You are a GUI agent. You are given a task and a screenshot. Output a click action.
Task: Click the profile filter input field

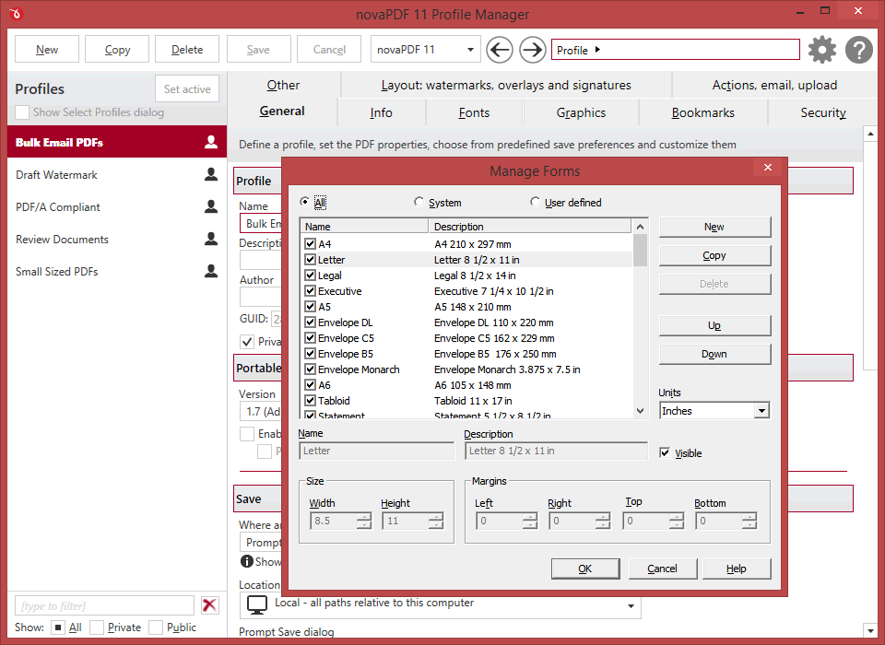point(104,606)
